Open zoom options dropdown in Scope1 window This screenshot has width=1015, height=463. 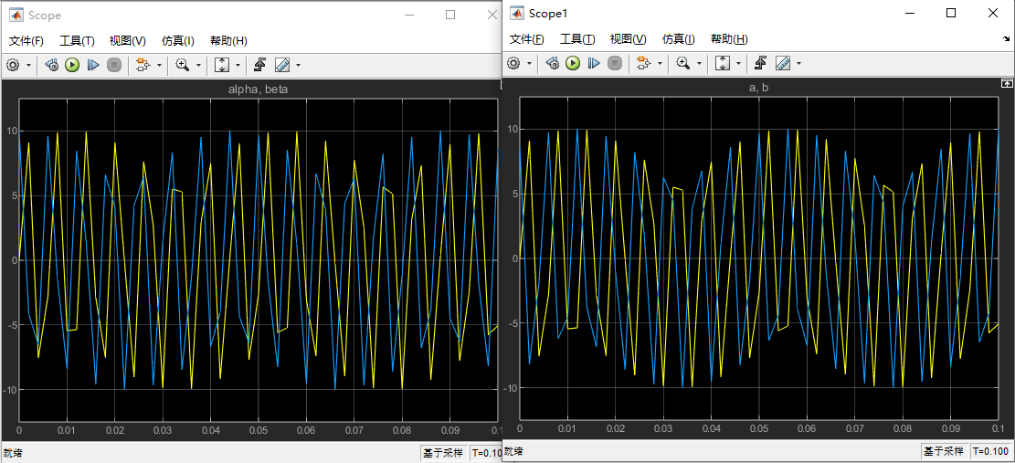699,63
